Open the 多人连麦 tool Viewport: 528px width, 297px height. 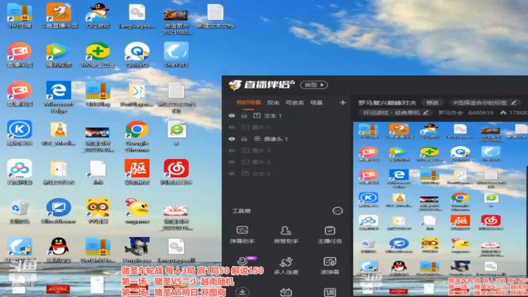pyautogui.click(x=286, y=266)
